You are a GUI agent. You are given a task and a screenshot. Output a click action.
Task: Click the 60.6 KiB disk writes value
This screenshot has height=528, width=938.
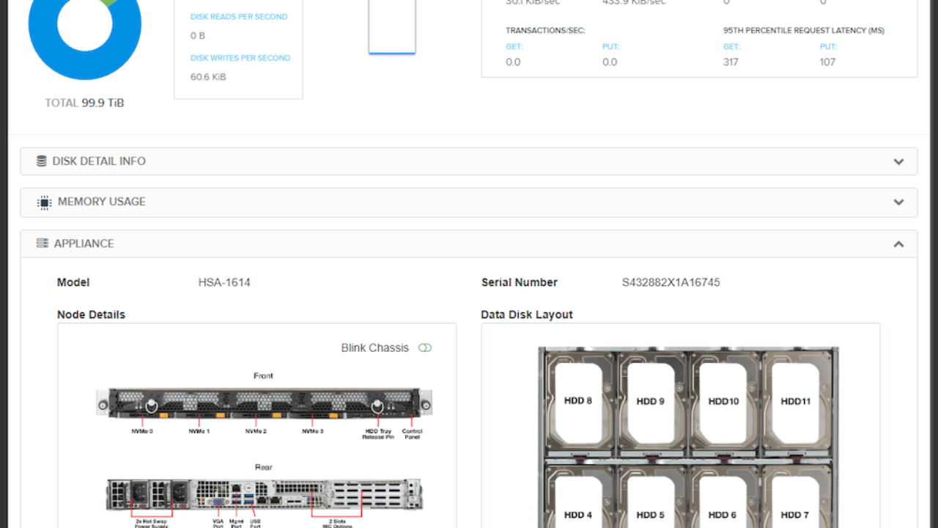(x=208, y=77)
